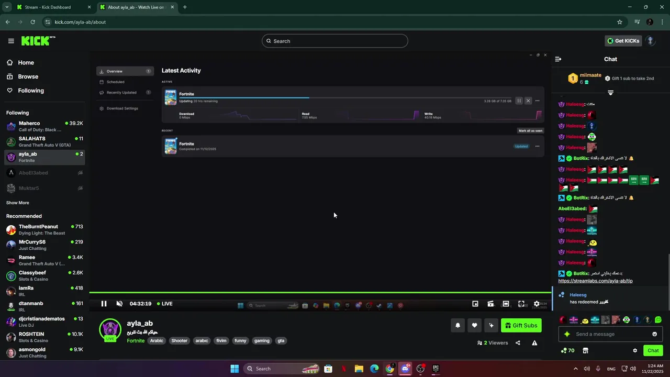Report the stream with warning icon

(x=534, y=343)
